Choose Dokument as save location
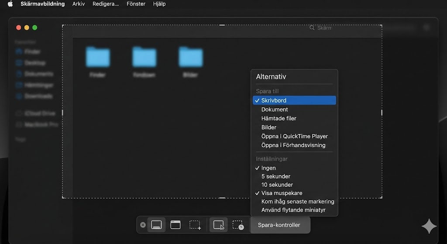The width and height of the screenshot is (447, 244). point(275,110)
